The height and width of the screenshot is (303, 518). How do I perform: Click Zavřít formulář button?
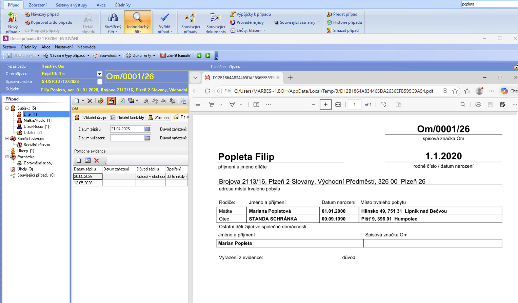(x=176, y=55)
